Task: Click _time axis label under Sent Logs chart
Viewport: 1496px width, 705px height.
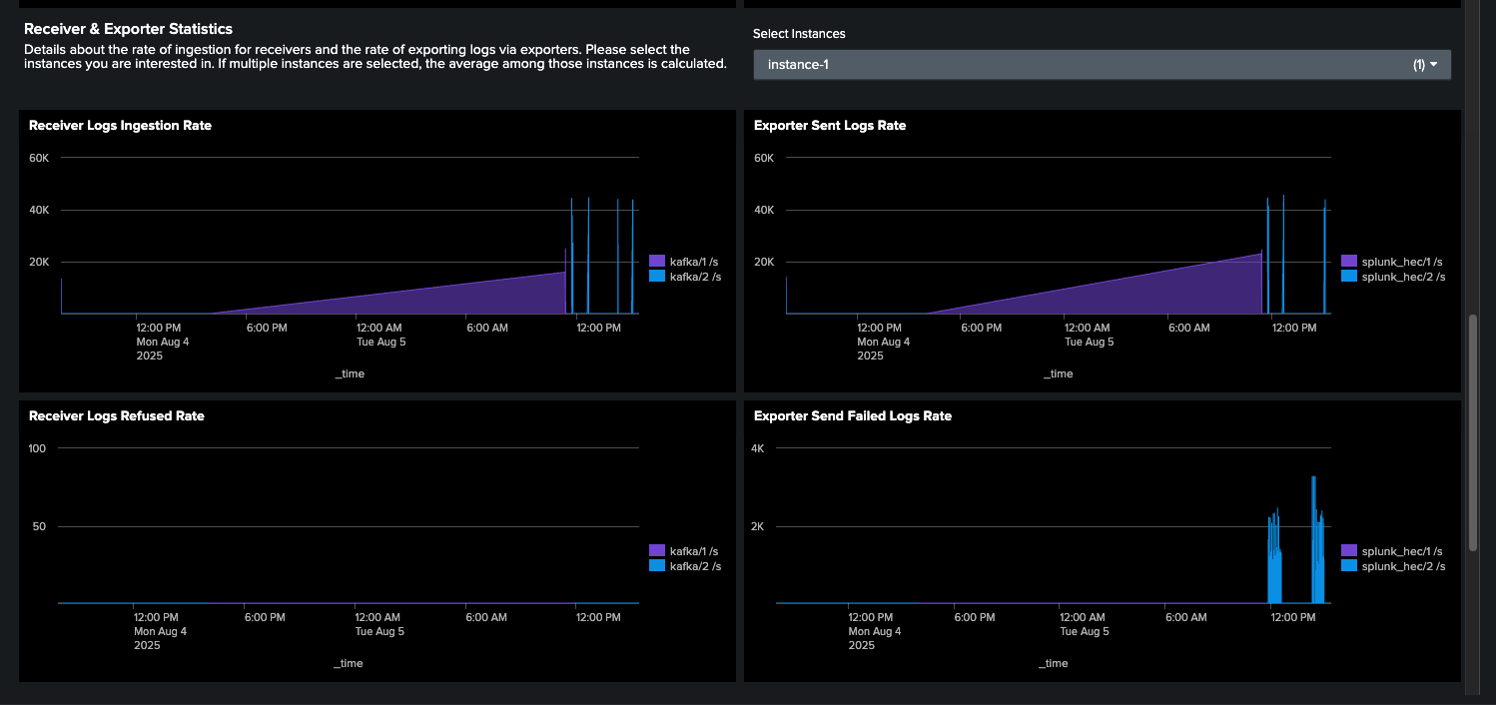Action: [x=1059, y=374]
